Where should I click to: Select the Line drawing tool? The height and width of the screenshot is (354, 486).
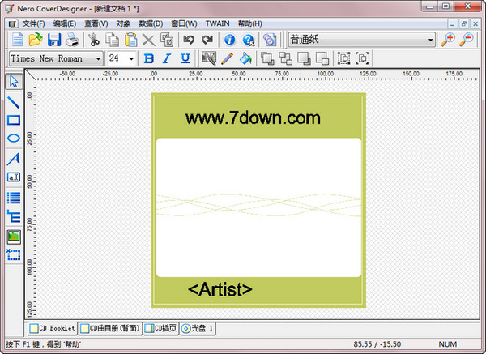click(x=14, y=102)
